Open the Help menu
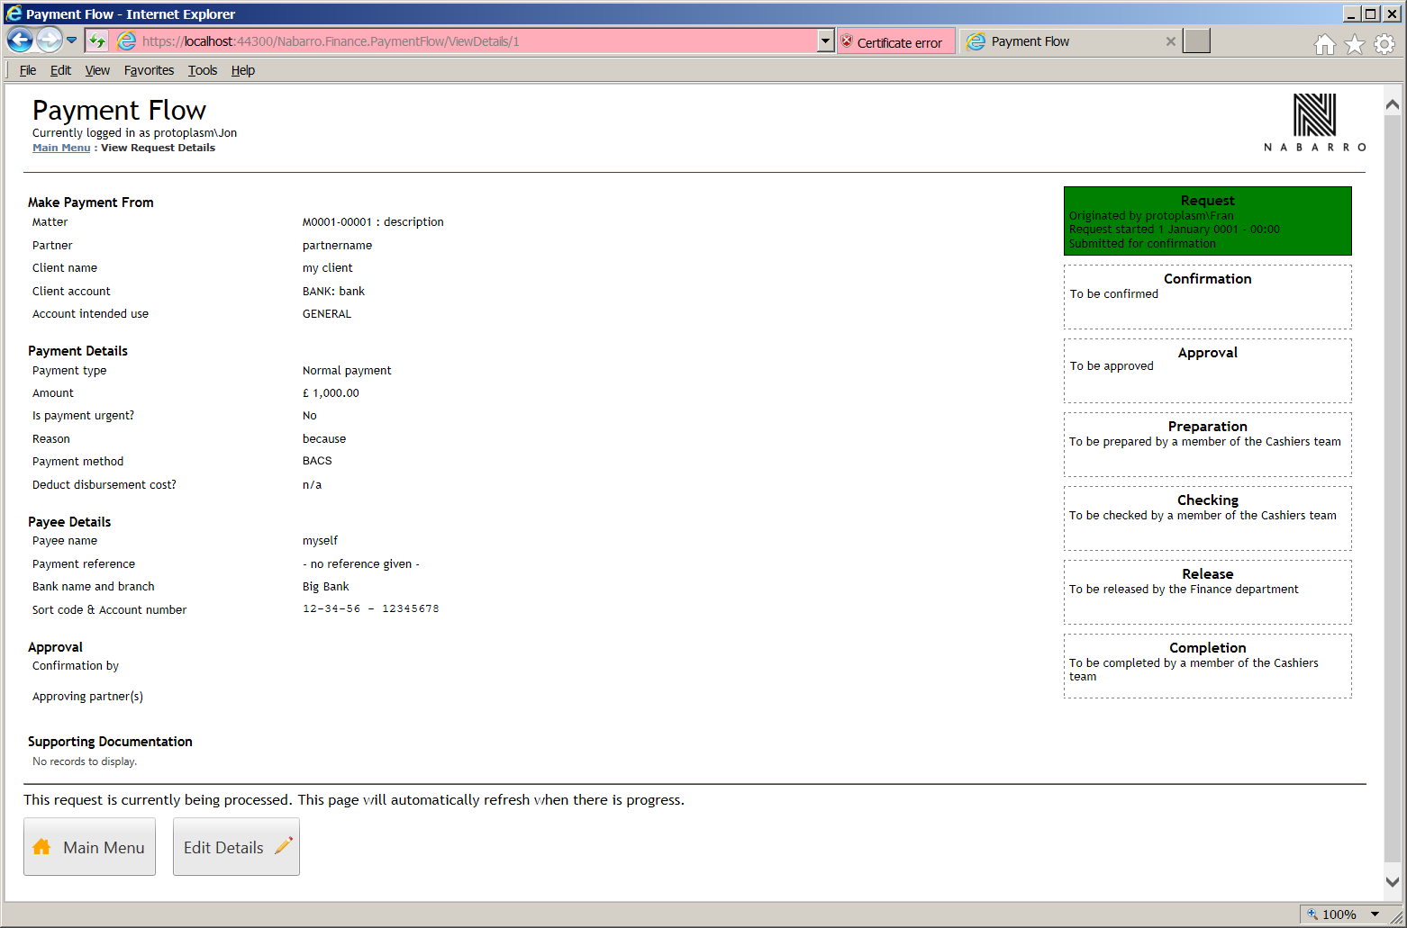This screenshot has height=928, width=1407. pos(243,70)
